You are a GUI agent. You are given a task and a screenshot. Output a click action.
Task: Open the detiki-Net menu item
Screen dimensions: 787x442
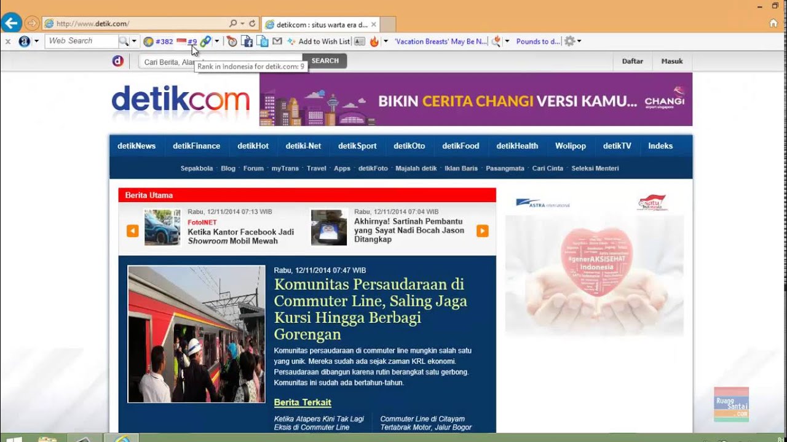303,146
